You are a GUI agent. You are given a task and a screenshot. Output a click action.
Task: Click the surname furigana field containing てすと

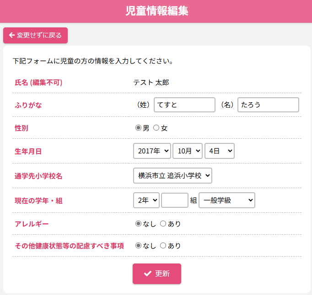(x=184, y=105)
